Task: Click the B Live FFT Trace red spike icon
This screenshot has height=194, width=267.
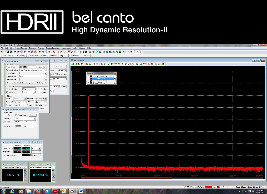Action: [x=91, y=83]
